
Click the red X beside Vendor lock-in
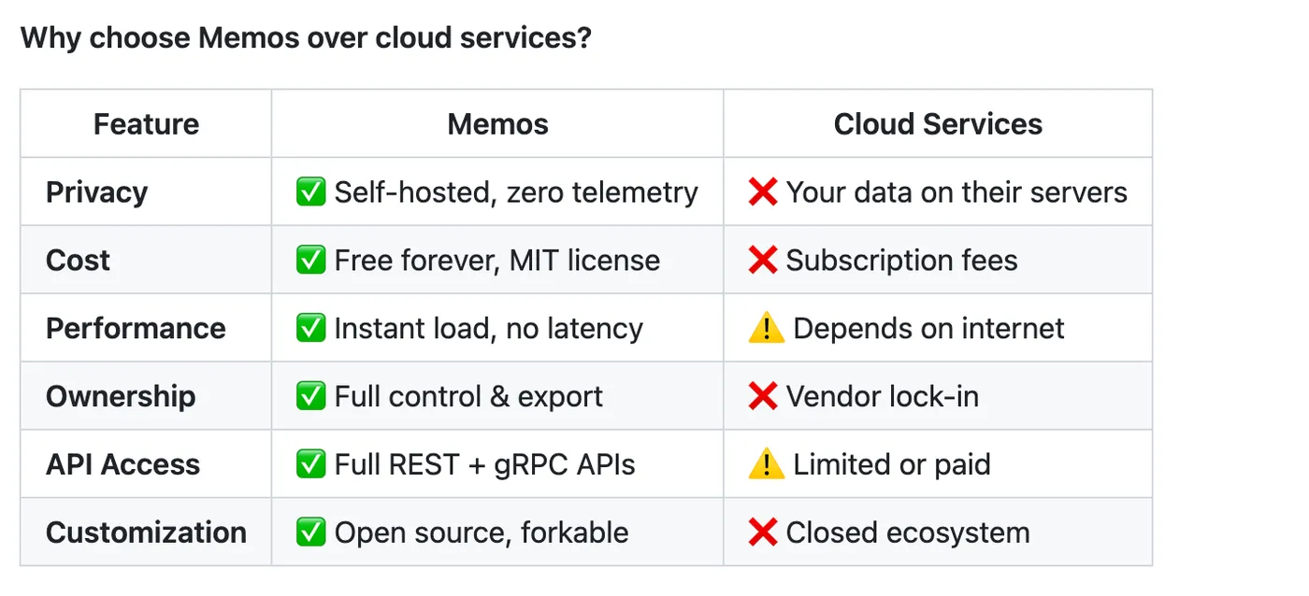click(x=763, y=397)
